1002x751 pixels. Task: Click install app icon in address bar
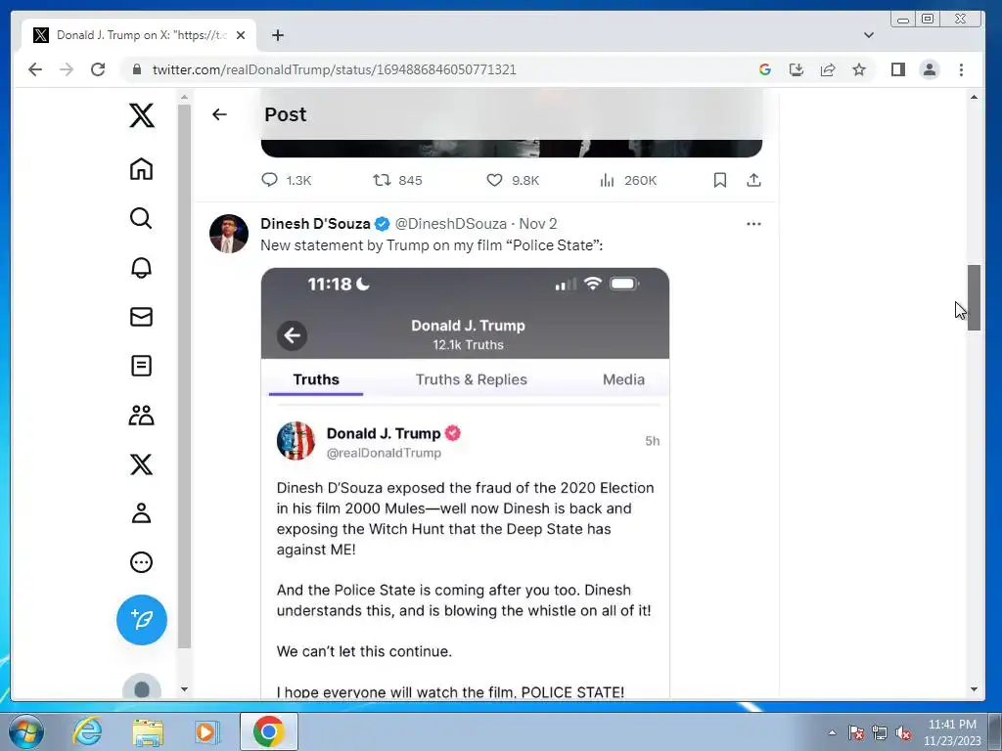pyautogui.click(x=797, y=69)
